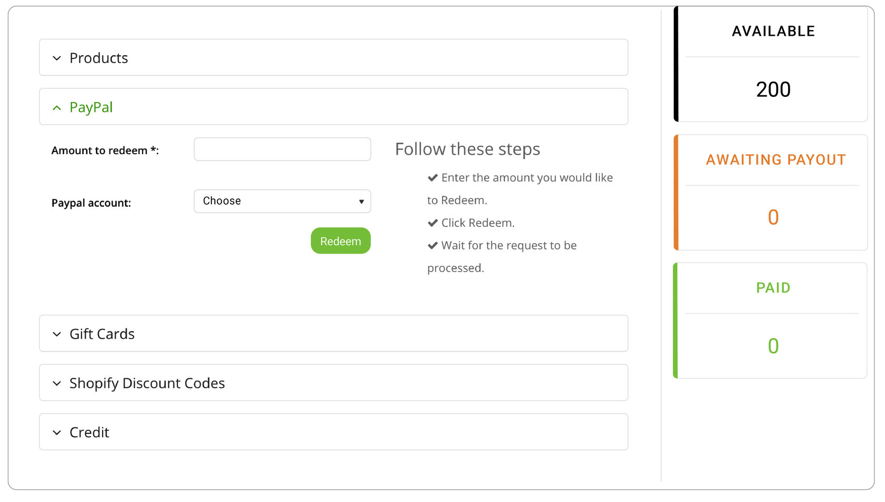Expand the Credit section chevron

click(57, 433)
